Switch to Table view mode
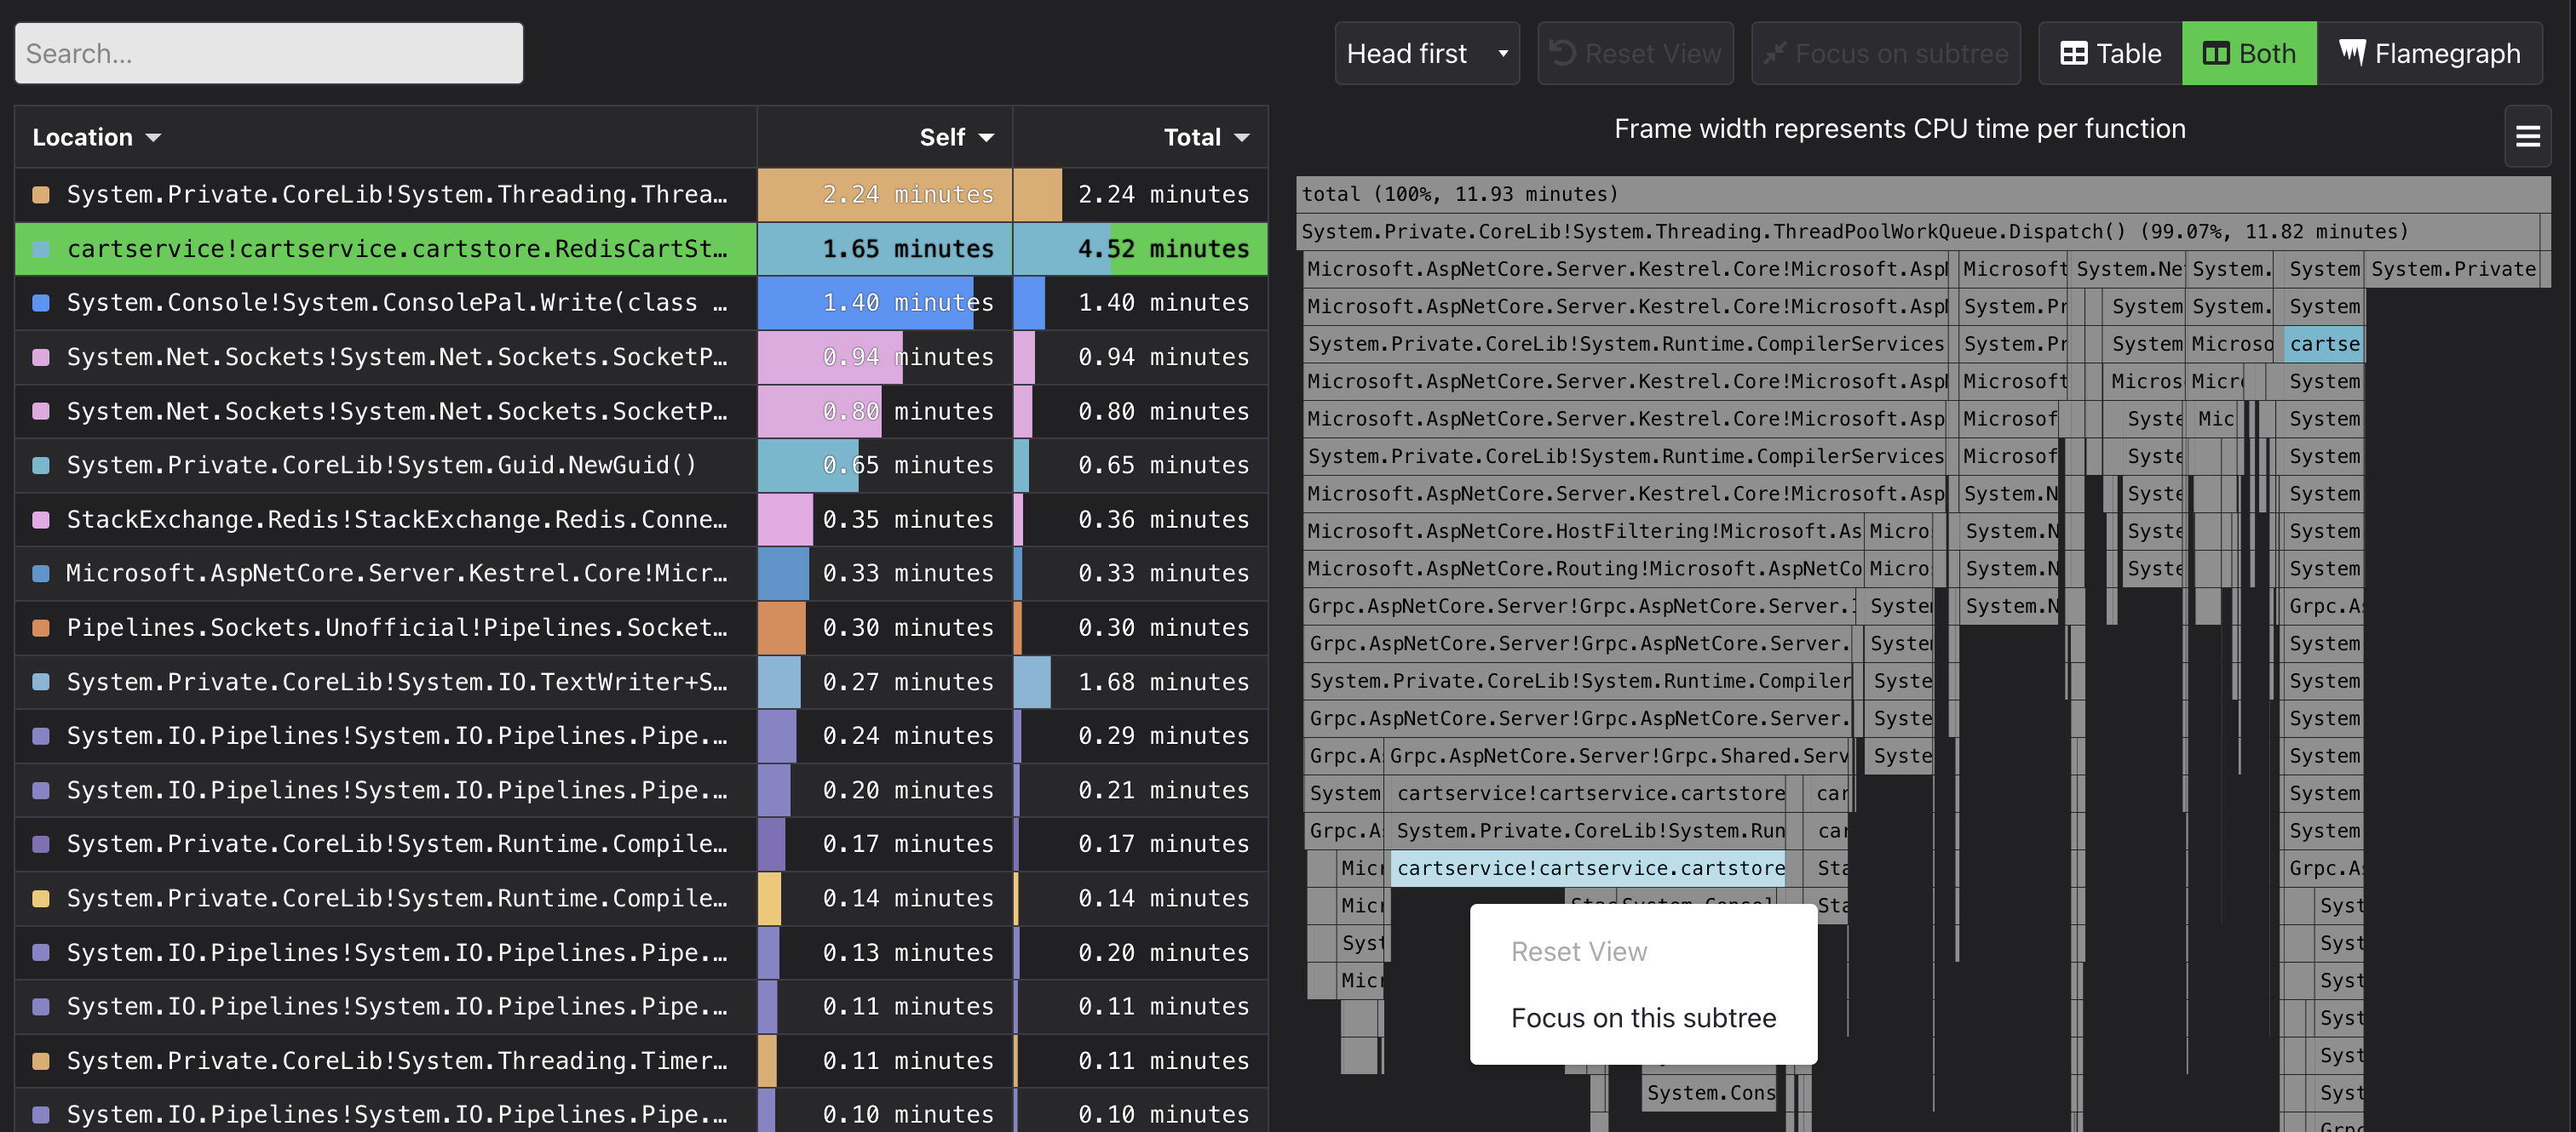Viewport: 2576px width, 1132px height. (2108, 53)
